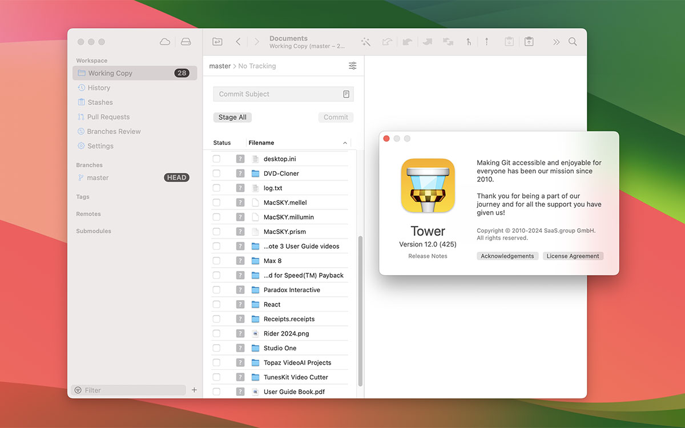Select MacSKY.prism file row

point(280,232)
